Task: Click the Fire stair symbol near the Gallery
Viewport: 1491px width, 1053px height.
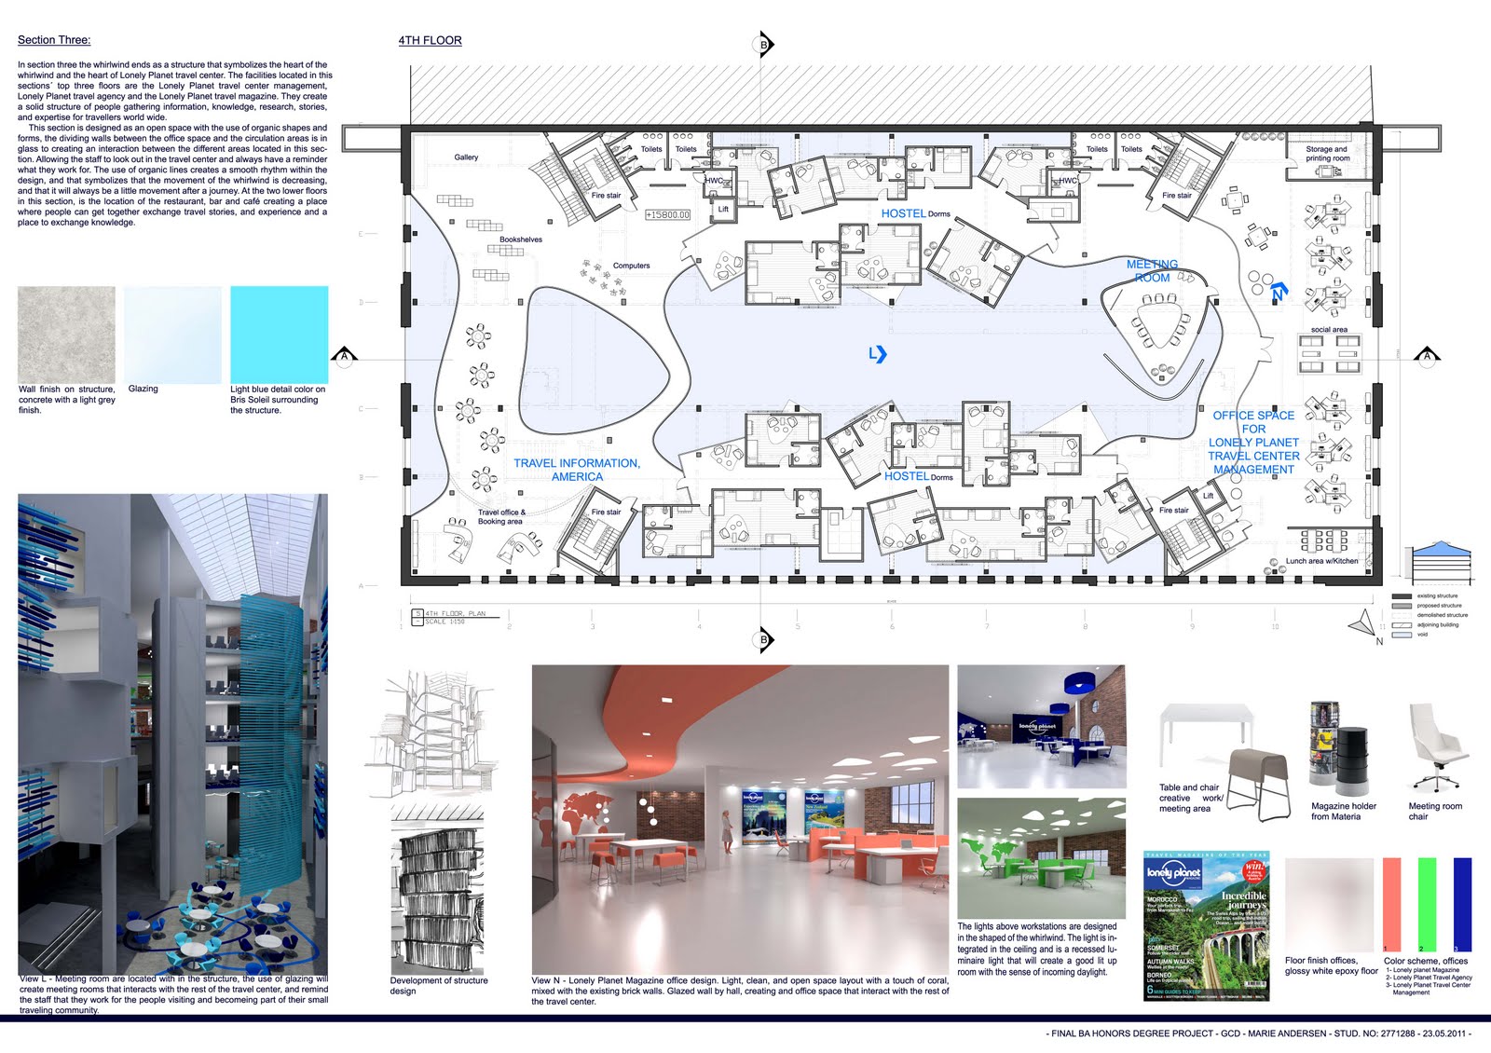Action: point(606,196)
